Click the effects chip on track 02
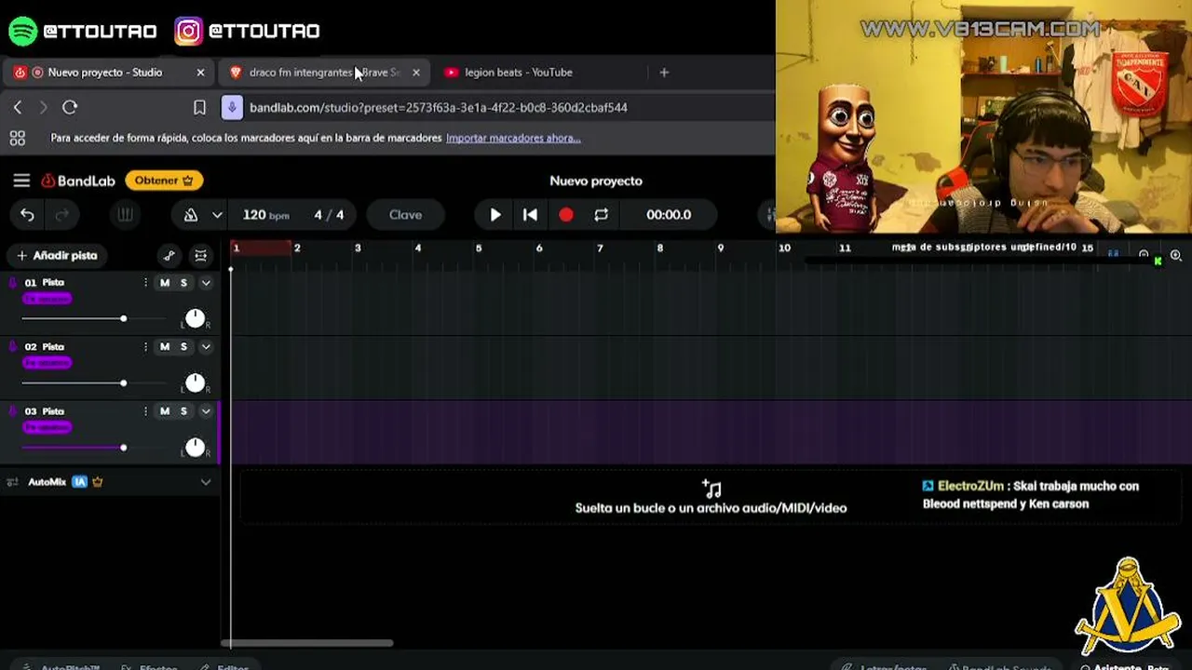This screenshot has width=1192, height=670. tap(47, 363)
